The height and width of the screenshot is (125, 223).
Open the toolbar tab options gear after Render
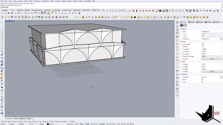tap(99, 10)
